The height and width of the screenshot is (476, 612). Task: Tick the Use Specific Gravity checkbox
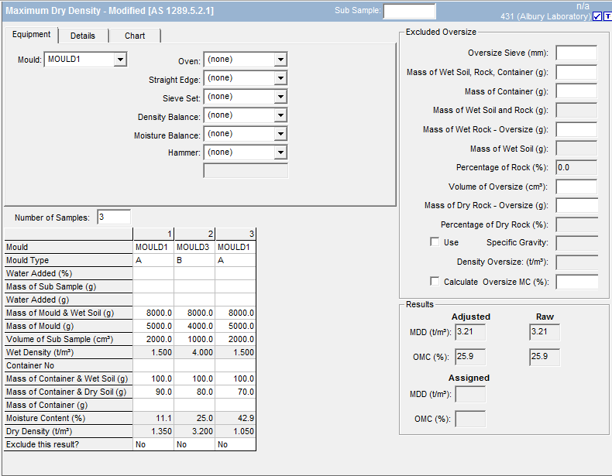pos(435,242)
